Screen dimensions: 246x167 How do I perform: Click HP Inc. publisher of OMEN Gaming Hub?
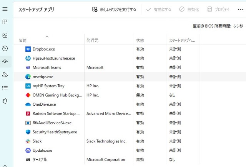(93, 95)
